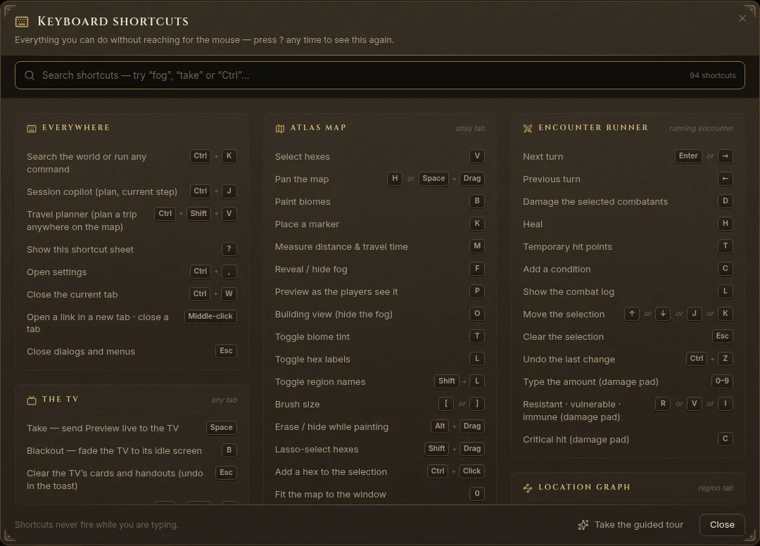The image size is (760, 546).
Task: Click 'Damage the selected combatants' text
Action: [595, 201]
